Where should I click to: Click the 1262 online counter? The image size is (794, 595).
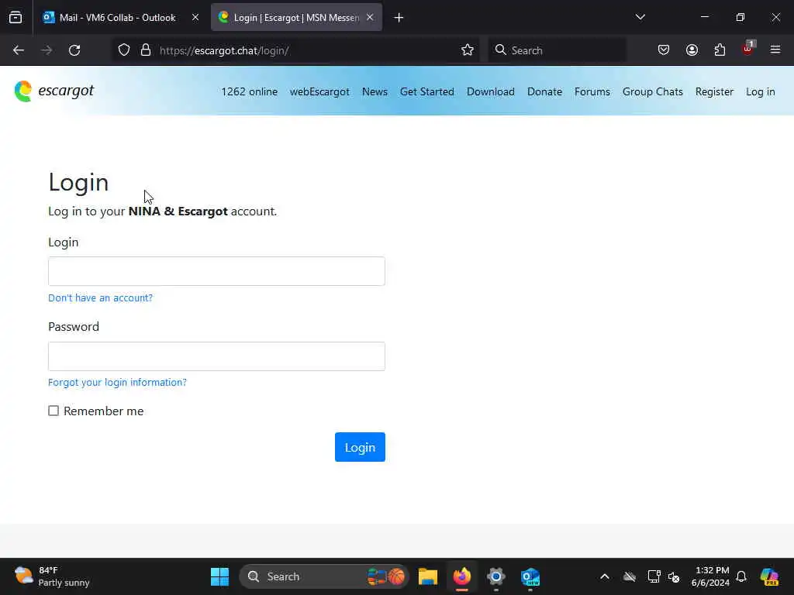tap(249, 91)
